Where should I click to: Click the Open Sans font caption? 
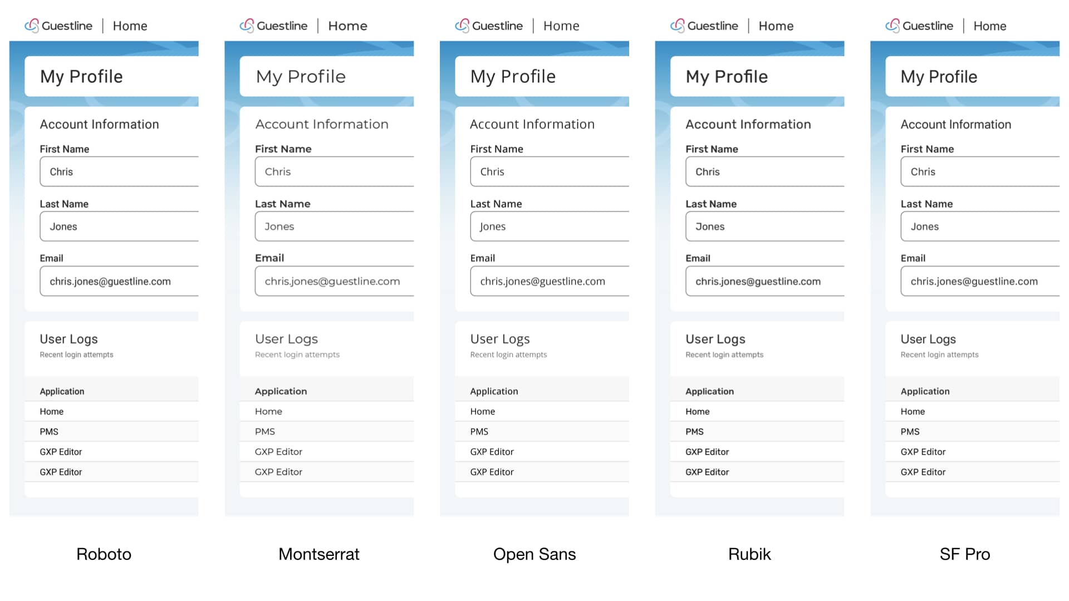click(534, 554)
